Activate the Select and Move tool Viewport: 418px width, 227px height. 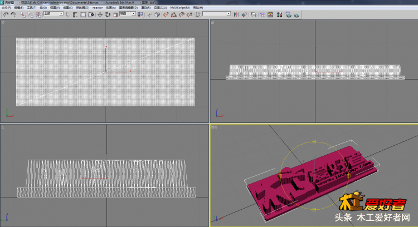pos(100,14)
